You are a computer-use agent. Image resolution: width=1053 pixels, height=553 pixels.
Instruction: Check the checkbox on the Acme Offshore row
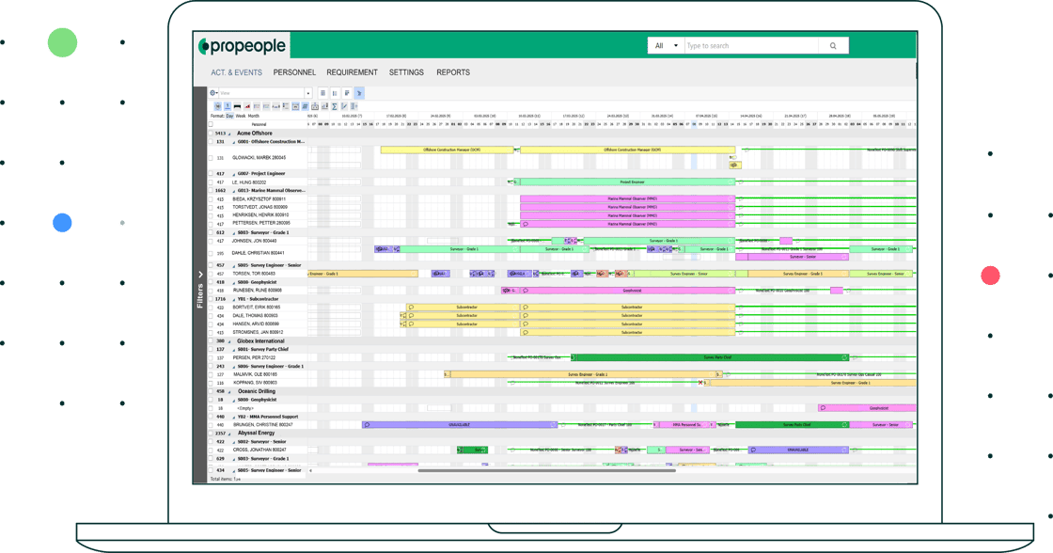pyautogui.click(x=209, y=134)
